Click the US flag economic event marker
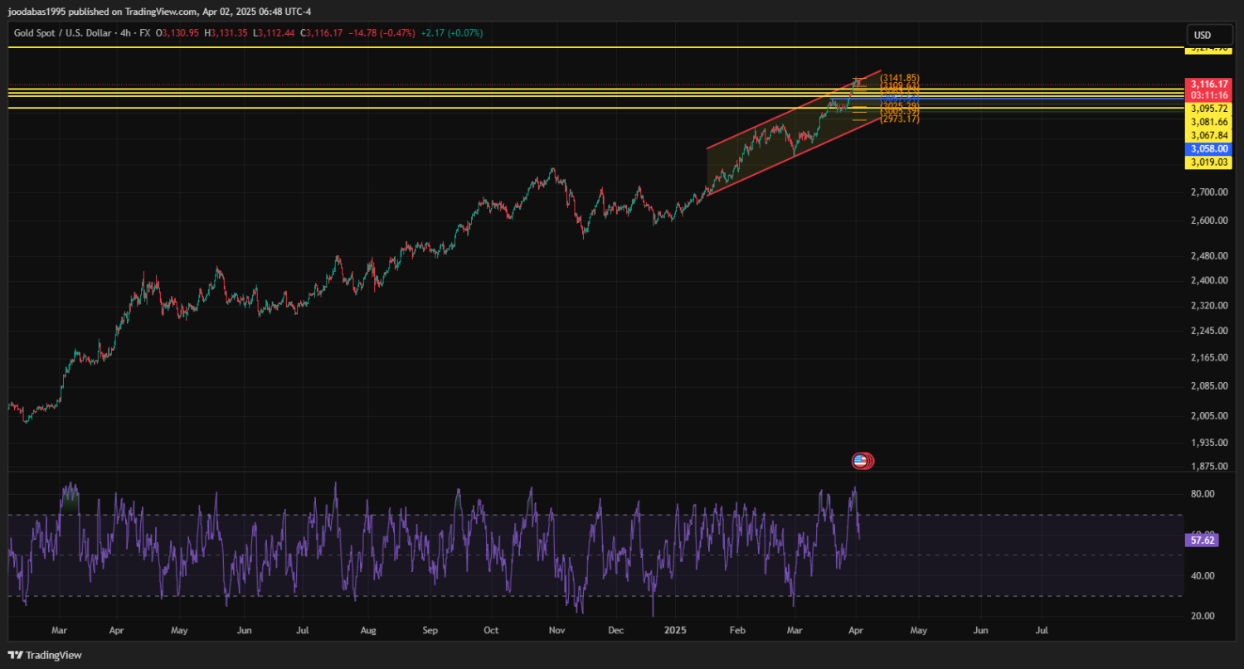 pos(861,460)
